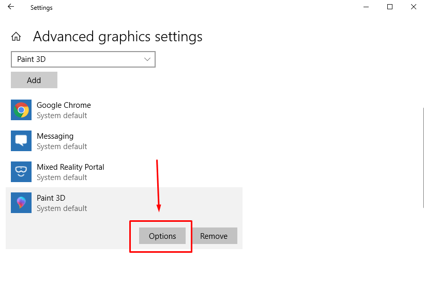This screenshot has height=293, width=424.
Task: Close the Settings window
Action: (x=414, y=7)
